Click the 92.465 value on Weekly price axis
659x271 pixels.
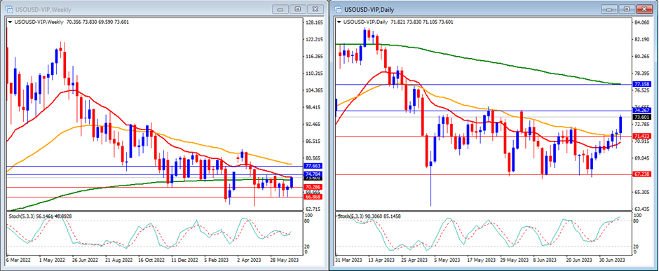point(313,124)
